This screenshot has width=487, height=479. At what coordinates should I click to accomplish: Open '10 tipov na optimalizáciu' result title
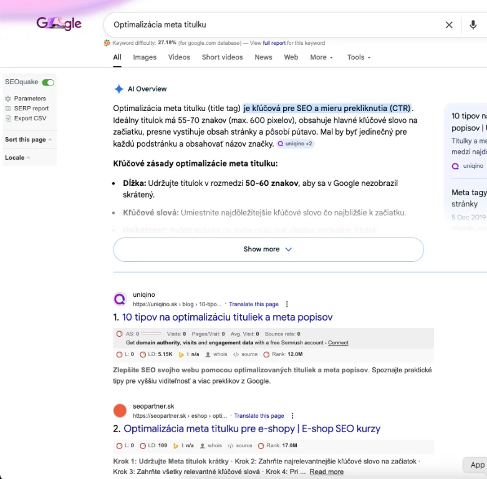click(x=228, y=317)
